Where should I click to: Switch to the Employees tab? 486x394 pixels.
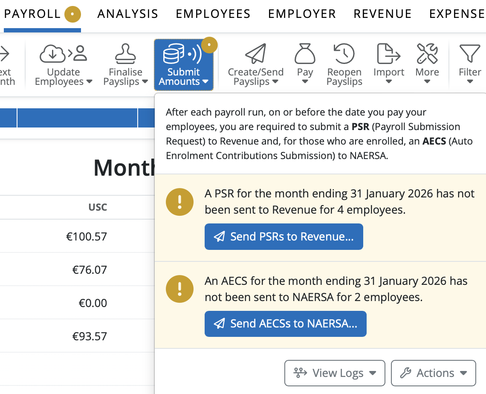pyautogui.click(x=213, y=14)
